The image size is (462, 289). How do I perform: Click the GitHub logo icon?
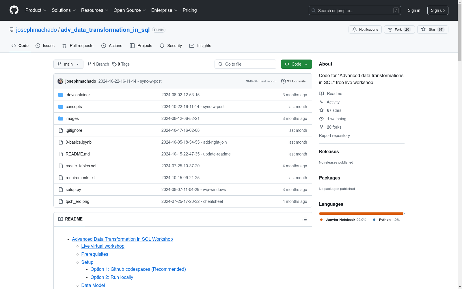coord(14,10)
